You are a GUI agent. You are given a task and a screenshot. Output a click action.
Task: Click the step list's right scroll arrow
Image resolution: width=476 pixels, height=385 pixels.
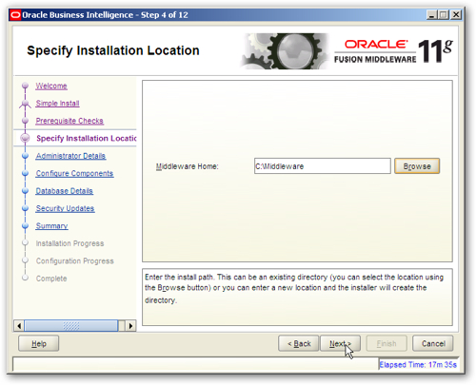[x=130, y=326]
